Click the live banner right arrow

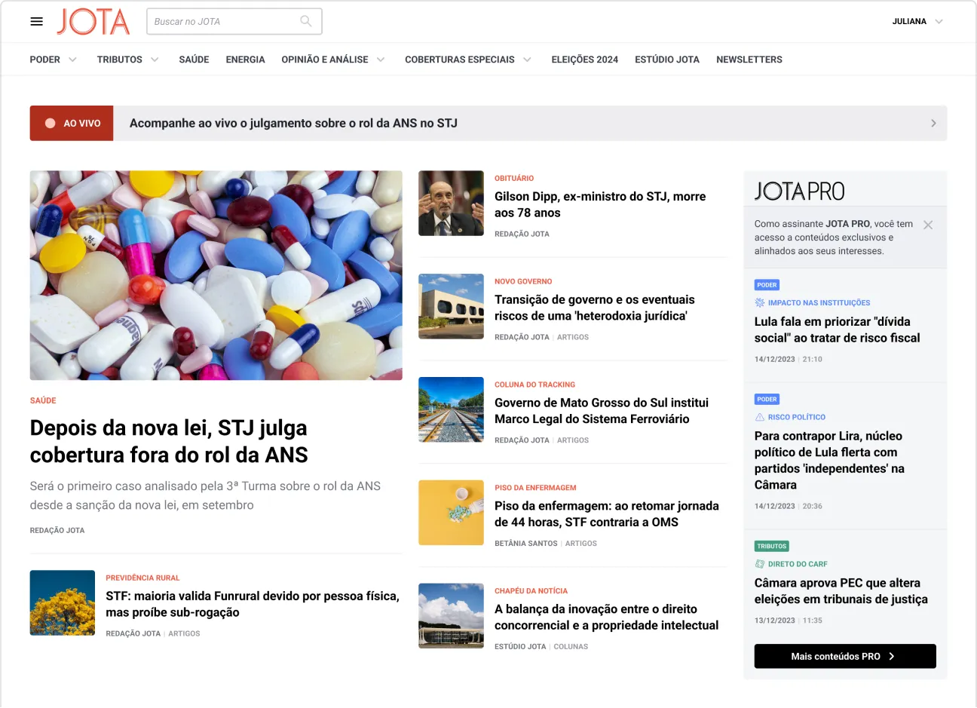933,123
